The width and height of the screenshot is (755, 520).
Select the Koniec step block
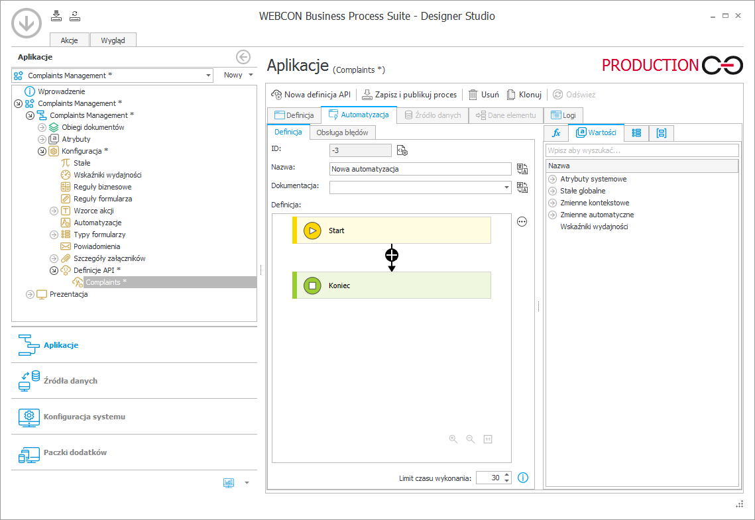tap(392, 286)
